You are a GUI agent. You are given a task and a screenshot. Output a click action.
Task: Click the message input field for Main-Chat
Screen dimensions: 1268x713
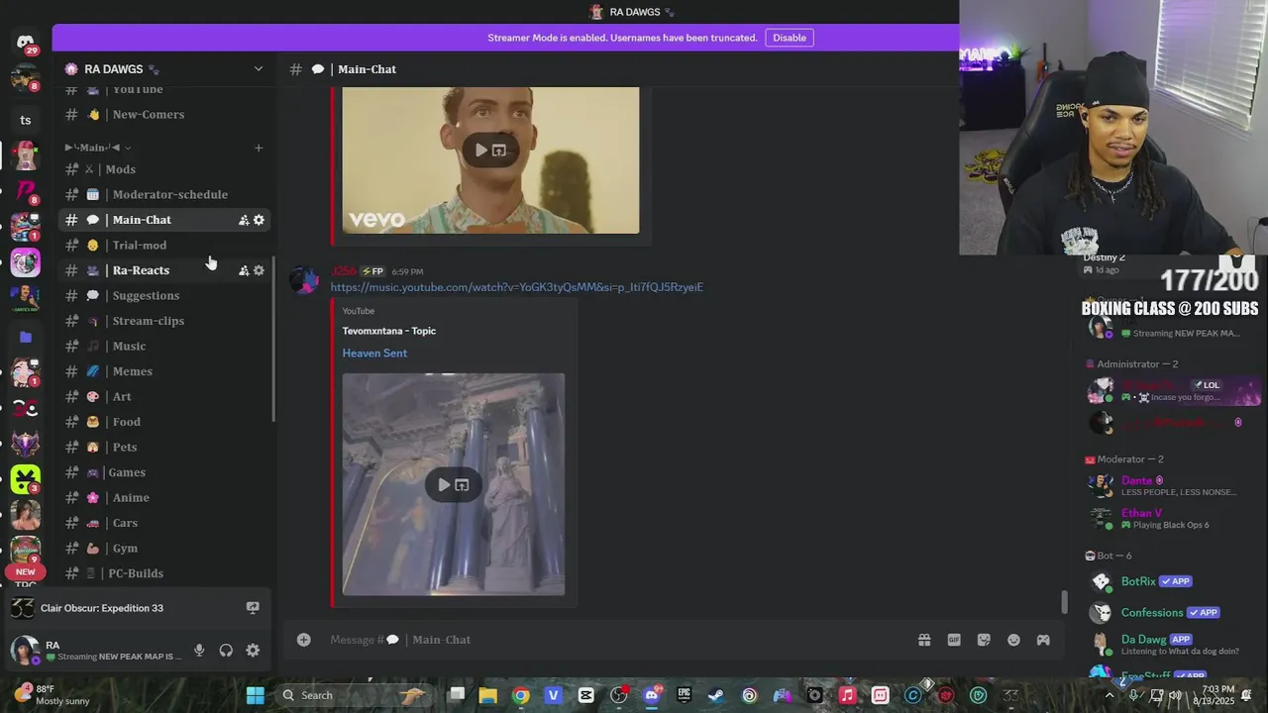click(614, 640)
